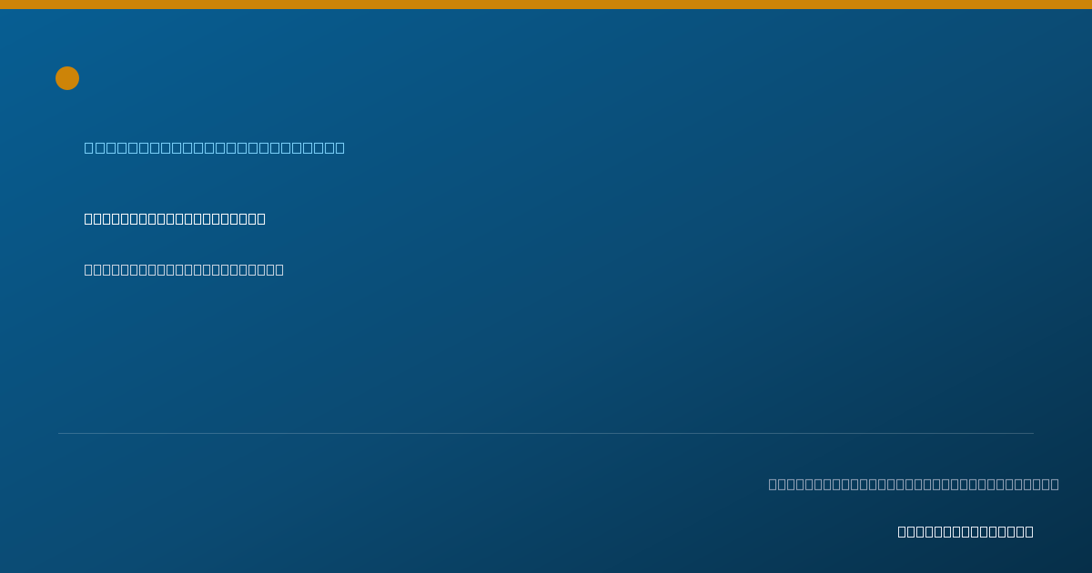Viewport: 1092px width, 573px height.
Task: Click first character of bold white body line
Action: [88, 218]
